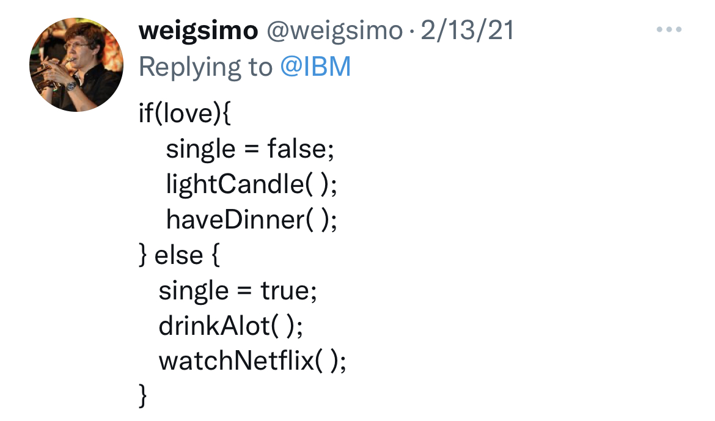Click the word "love" in the condition

click(184, 114)
